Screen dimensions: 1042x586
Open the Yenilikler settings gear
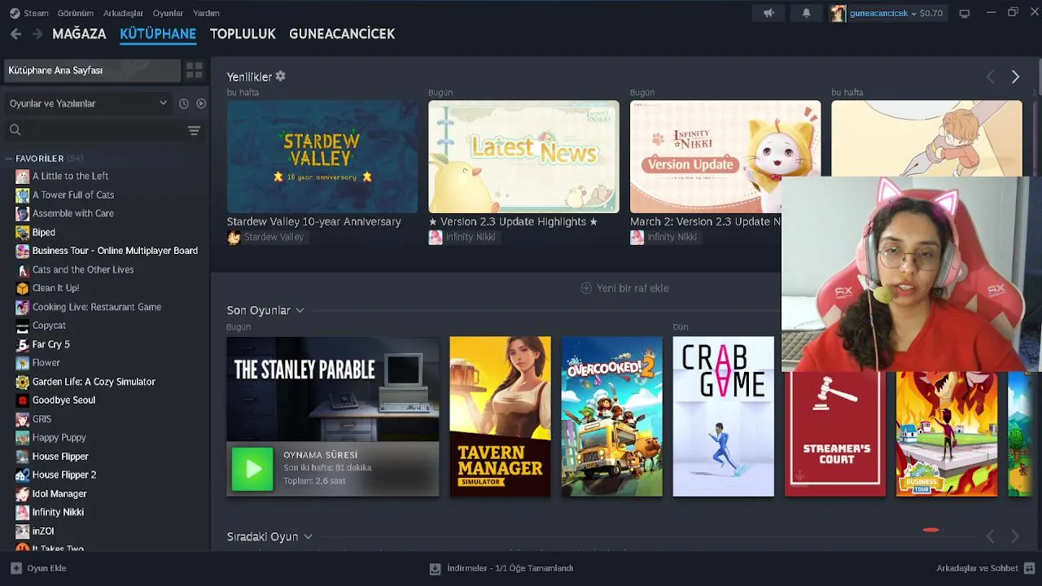coord(281,76)
